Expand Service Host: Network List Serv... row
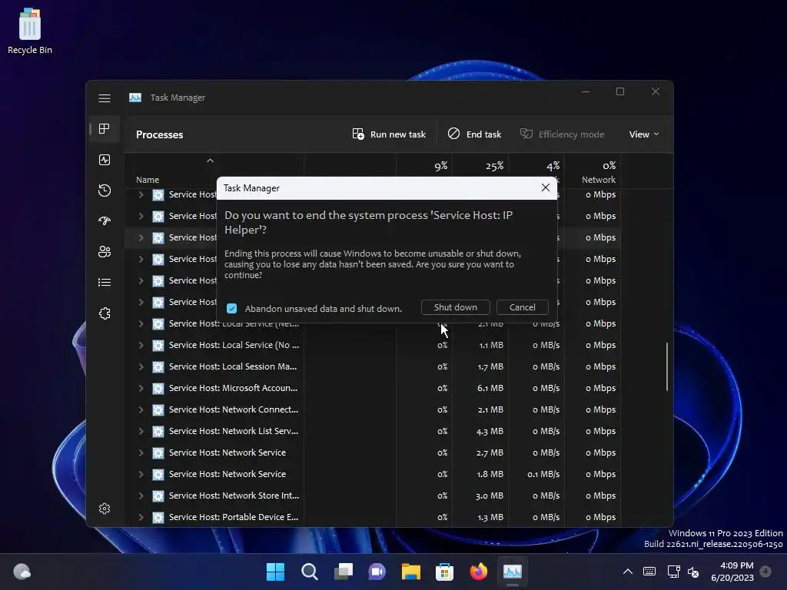 (x=141, y=432)
